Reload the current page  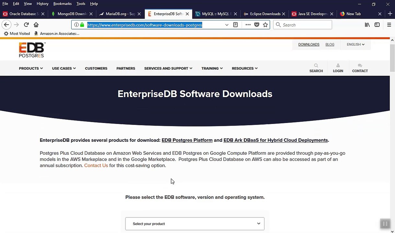point(26,25)
